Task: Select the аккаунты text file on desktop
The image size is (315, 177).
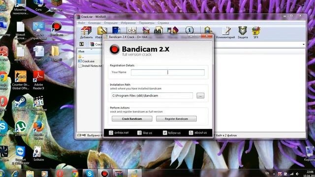Action: (x=21, y=54)
